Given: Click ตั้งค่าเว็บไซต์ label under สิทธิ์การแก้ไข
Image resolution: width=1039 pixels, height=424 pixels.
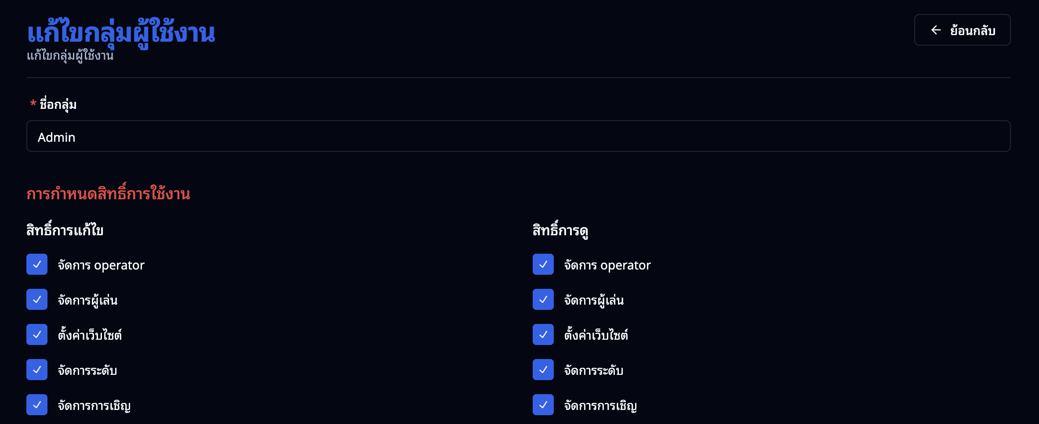Looking at the screenshot, I should point(90,335).
